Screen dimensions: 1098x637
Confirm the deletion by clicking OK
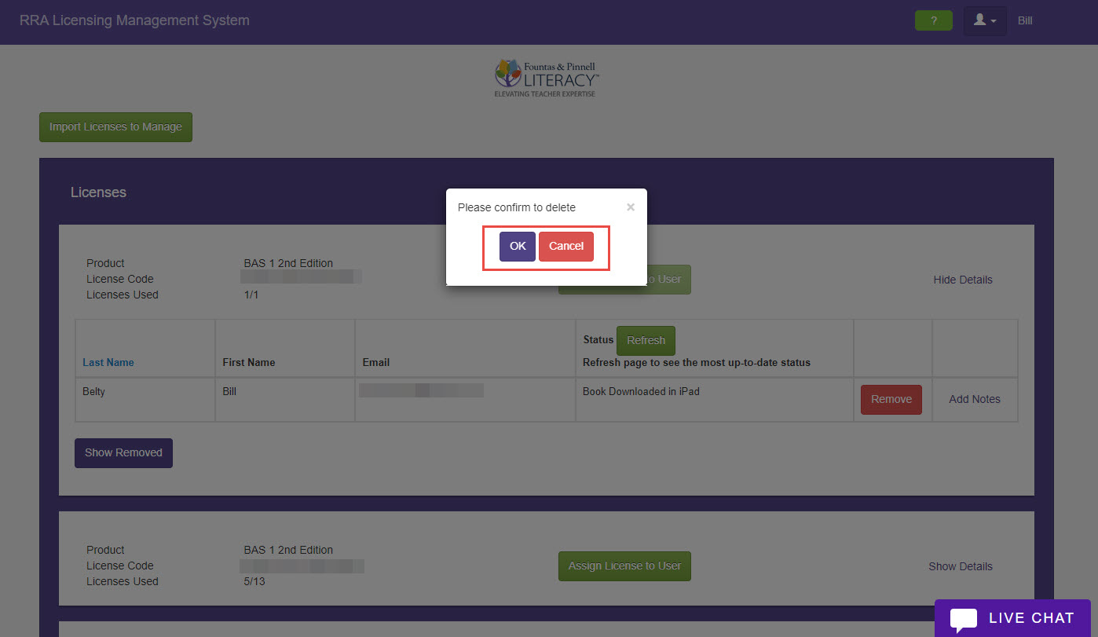517,246
